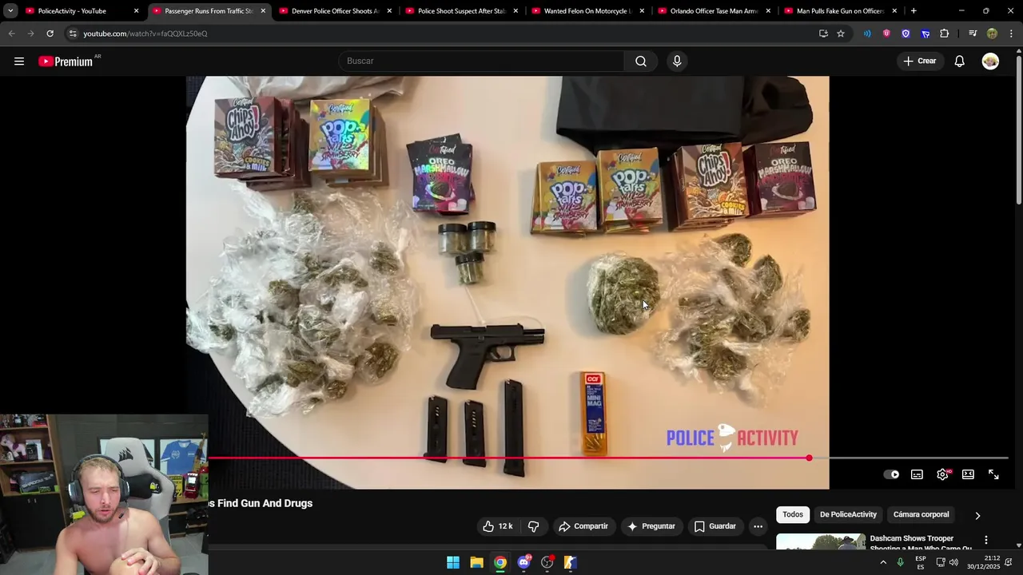Open ESP language input switcher
This screenshot has height=575, width=1023.
[921, 562]
